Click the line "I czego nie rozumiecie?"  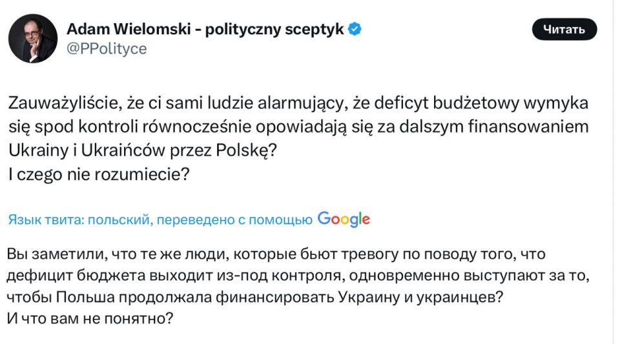pos(98,173)
